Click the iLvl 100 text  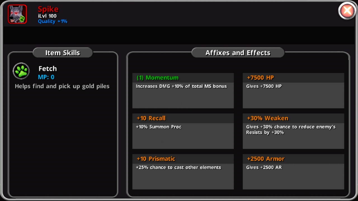coord(47,16)
